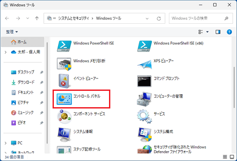This screenshot has height=161, width=237.
Task: Switch to large icons view in status bar
Action: coord(232,157)
